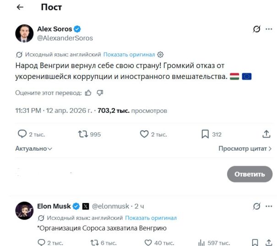Repost Alex Soros's post

pyautogui.click(x=83, y=134)
